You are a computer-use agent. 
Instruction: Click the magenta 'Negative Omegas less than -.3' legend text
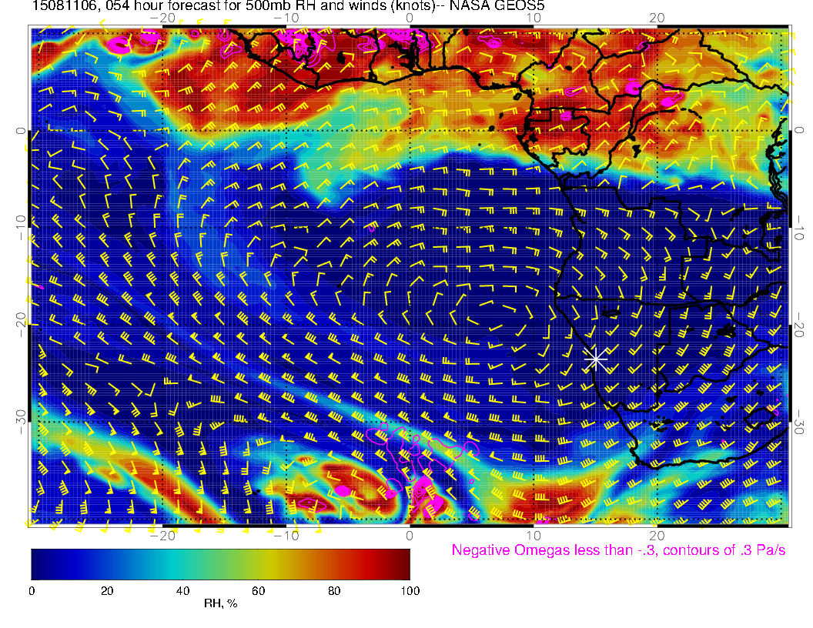pos(618,549)
